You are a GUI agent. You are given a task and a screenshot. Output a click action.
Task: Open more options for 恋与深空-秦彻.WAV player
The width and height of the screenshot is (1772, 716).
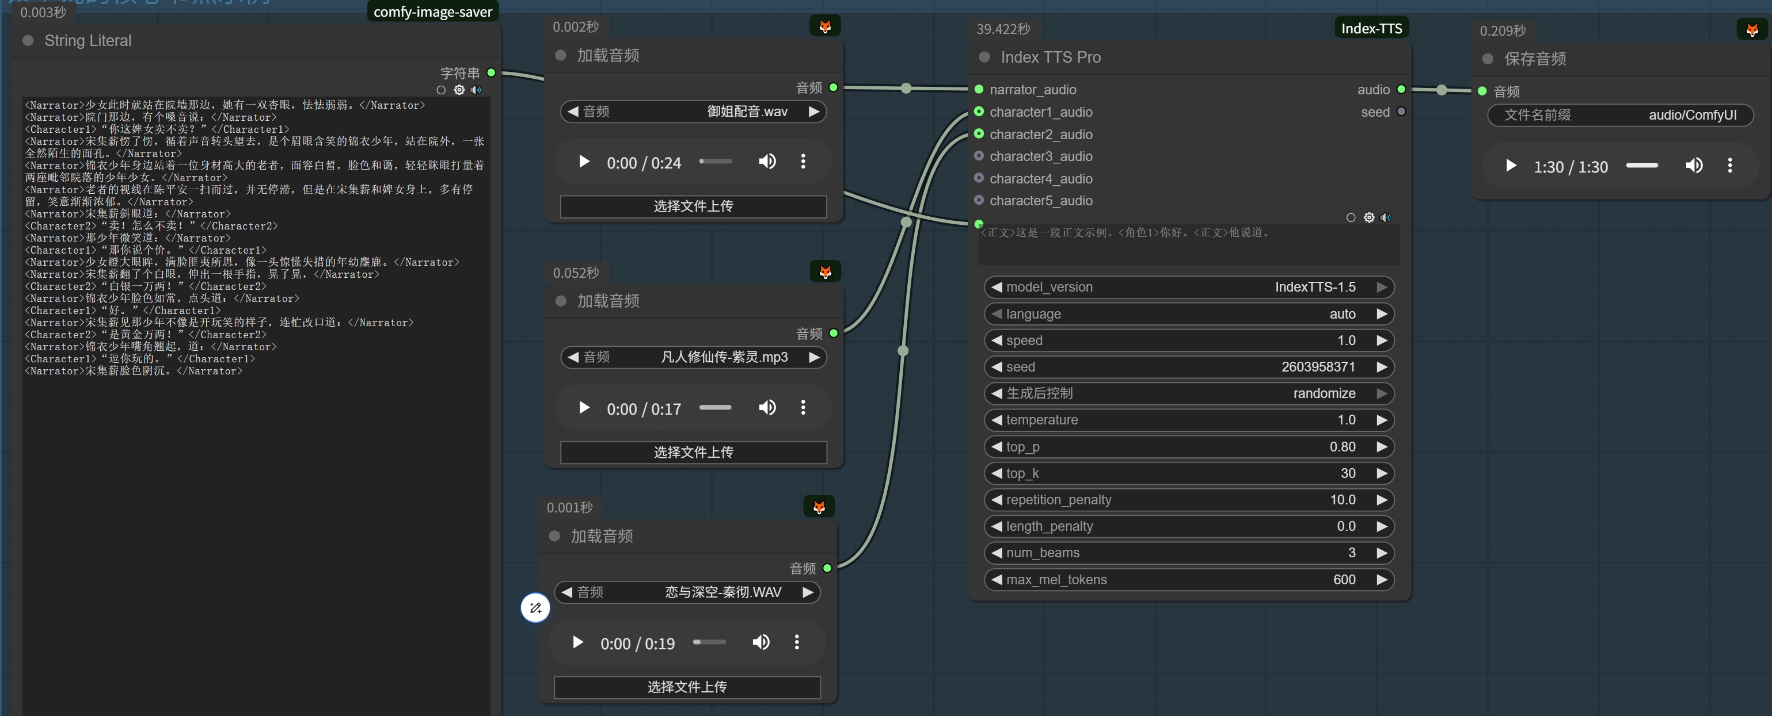pos(797,642)
